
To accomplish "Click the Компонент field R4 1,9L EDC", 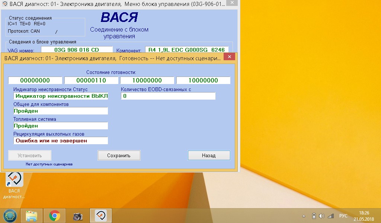I will point(187,50).
